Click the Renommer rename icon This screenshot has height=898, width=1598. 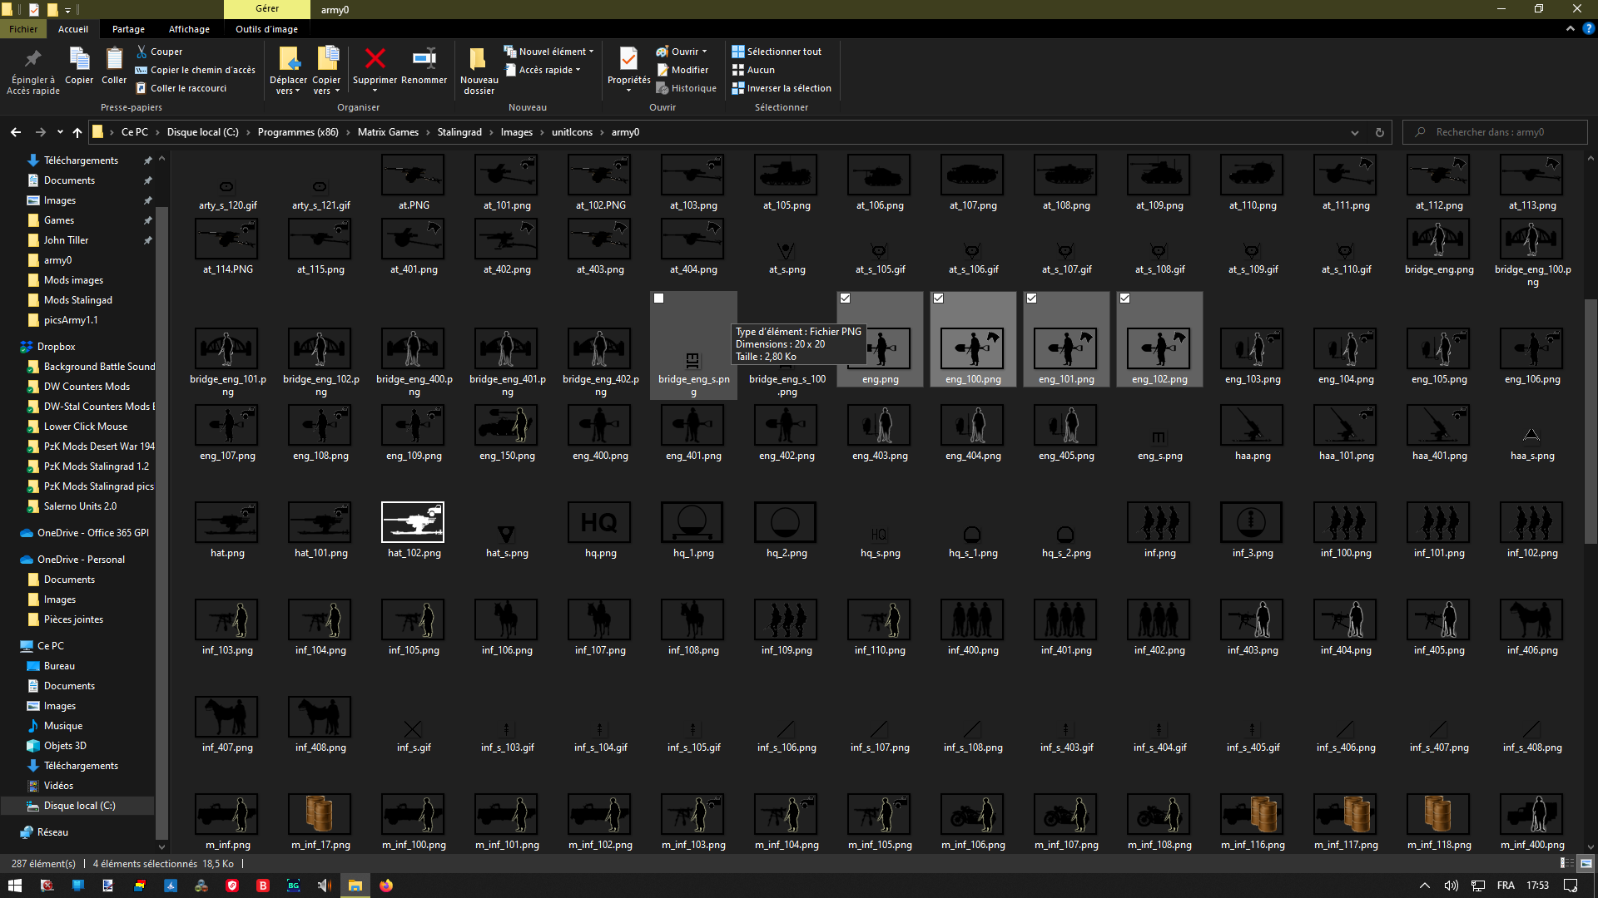[424, 59]
